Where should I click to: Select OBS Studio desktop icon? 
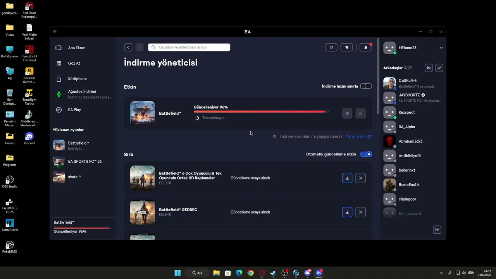click(10, 182)
